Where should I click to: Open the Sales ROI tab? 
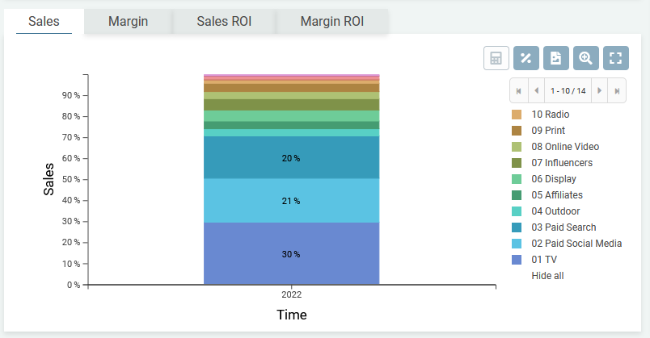[x=224, y=21]
